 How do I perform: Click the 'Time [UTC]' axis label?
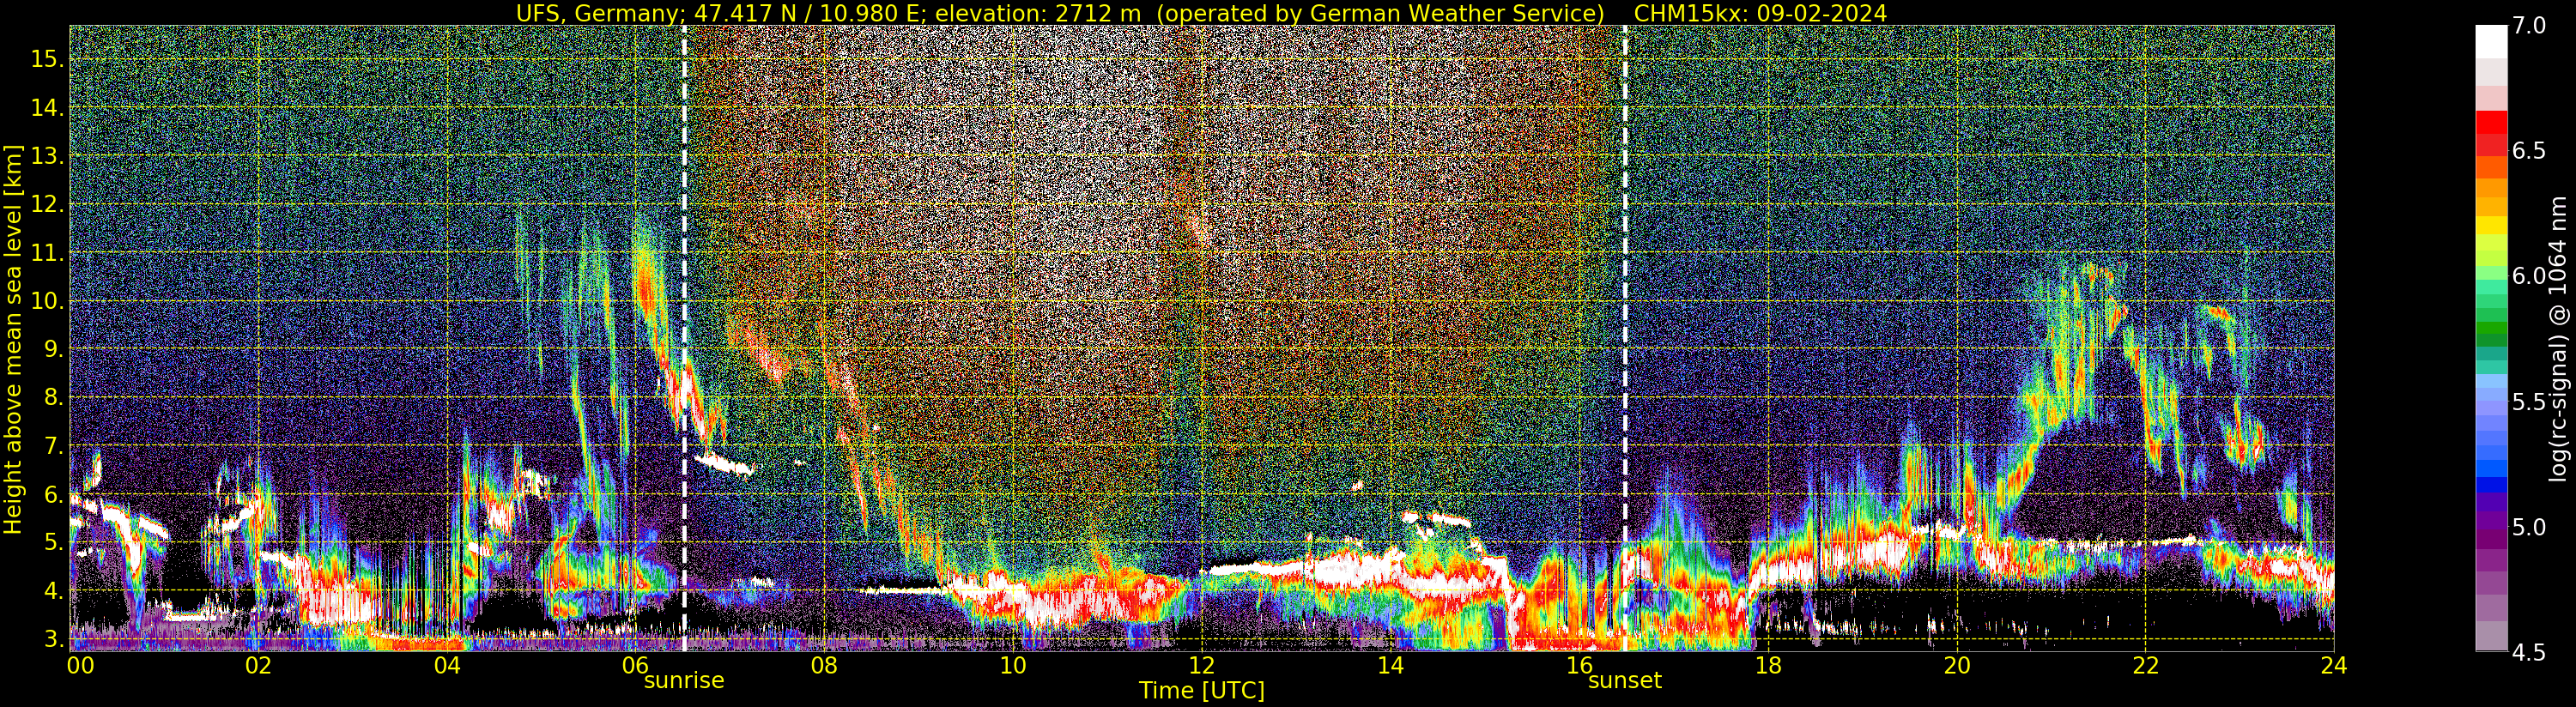1202,691
